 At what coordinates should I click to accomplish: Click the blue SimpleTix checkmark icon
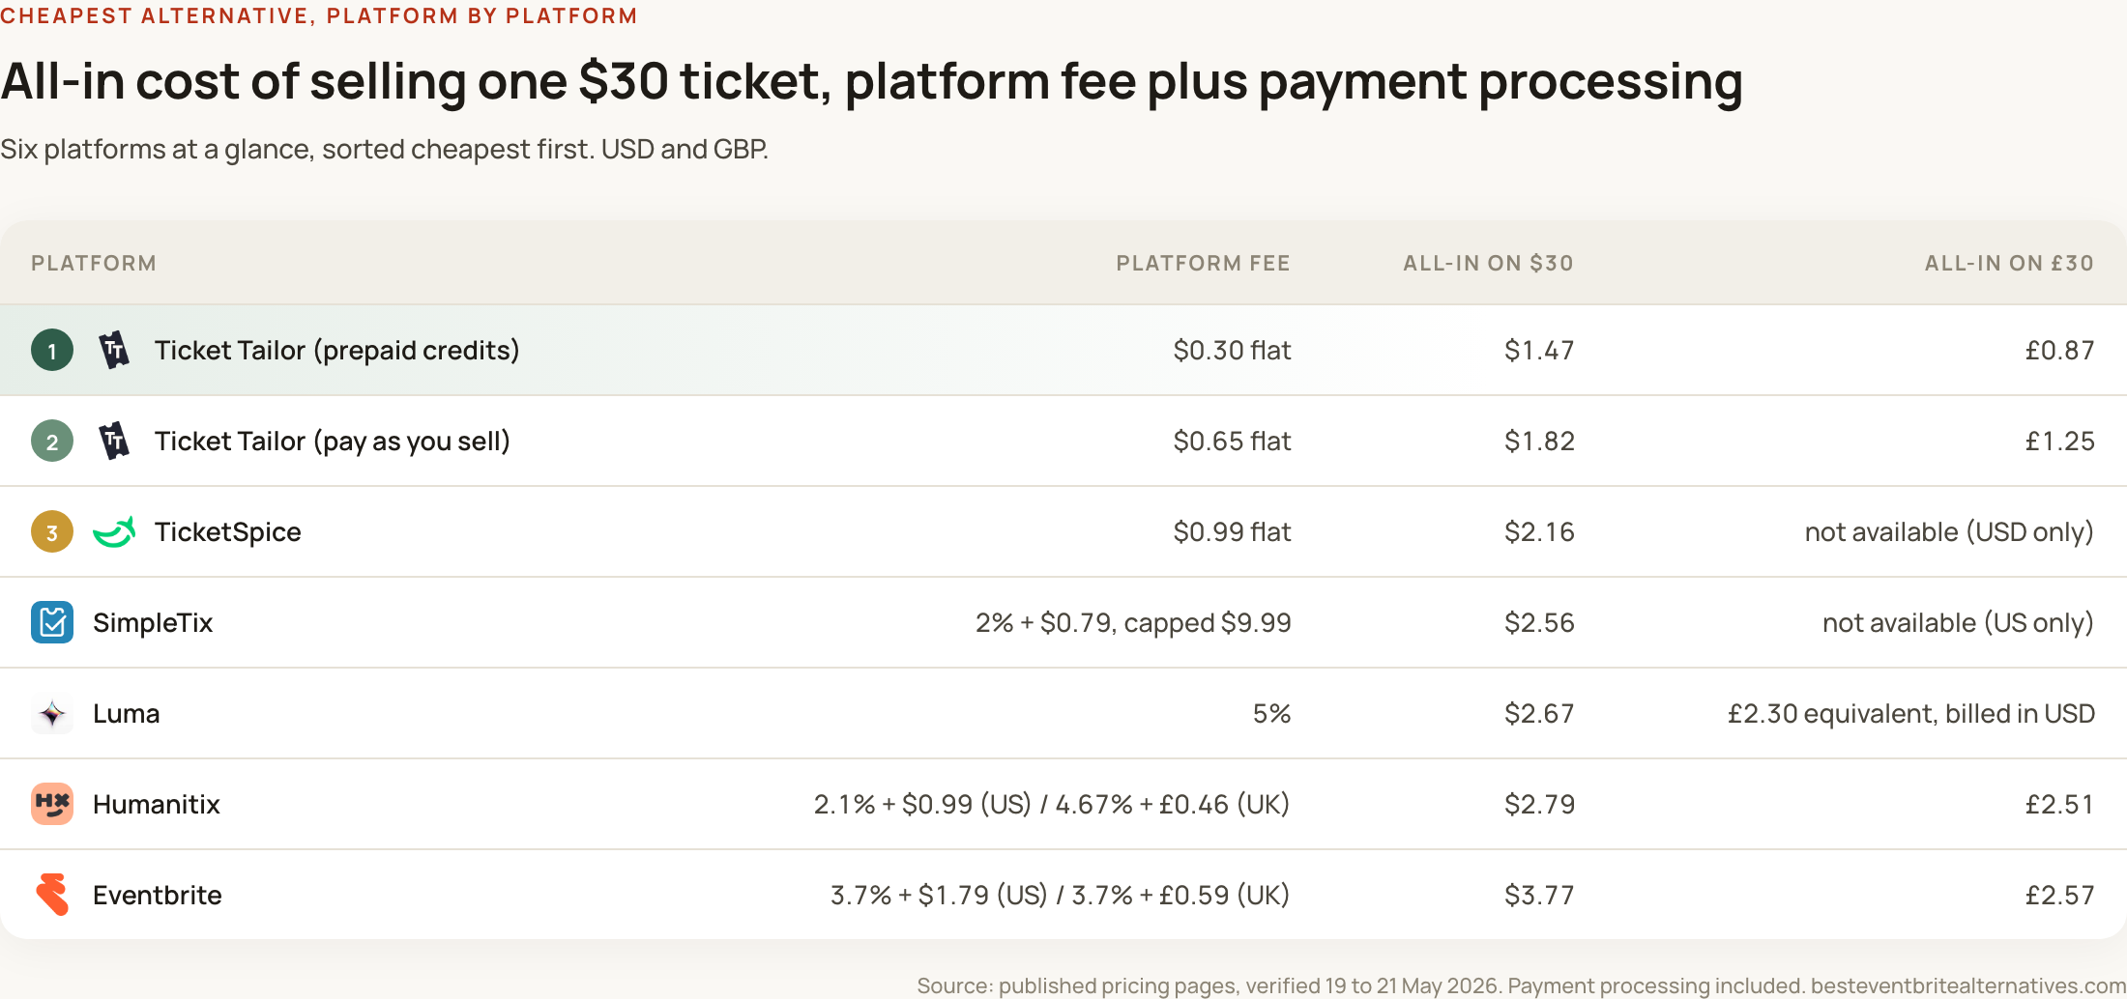[52, 622]
